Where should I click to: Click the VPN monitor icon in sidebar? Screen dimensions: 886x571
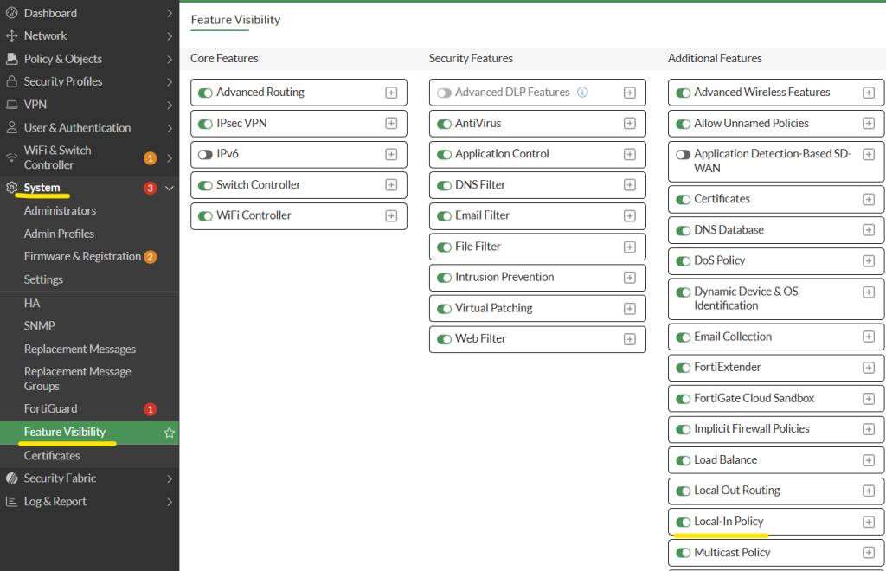coord(12,105)
